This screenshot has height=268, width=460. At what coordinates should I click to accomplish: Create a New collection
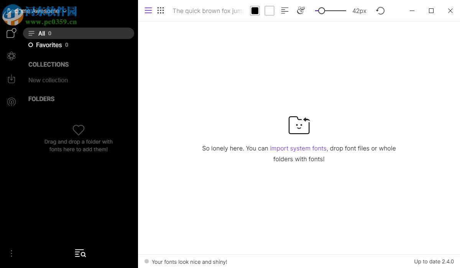[x=48, y=80]
